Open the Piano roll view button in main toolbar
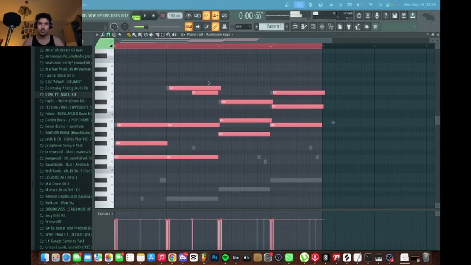 (304, 26)
